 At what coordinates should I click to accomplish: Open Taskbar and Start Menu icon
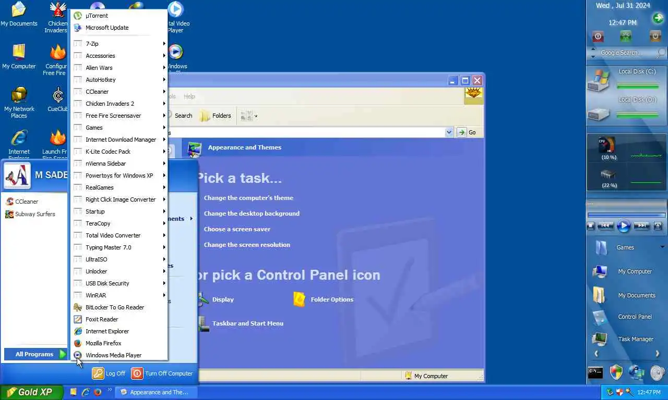pos(241,323)
